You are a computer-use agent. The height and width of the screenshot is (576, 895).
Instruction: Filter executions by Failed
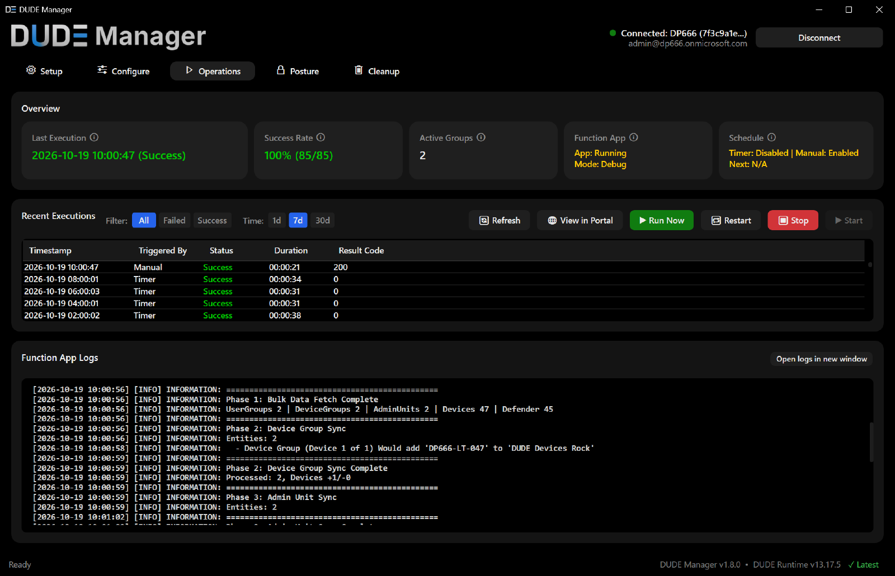tap(174, 220)
